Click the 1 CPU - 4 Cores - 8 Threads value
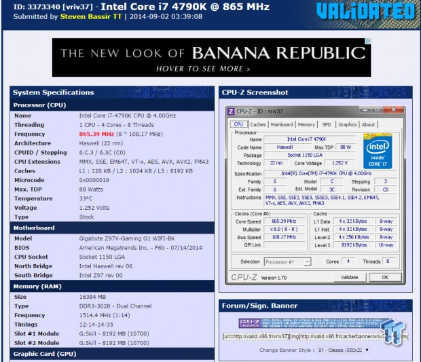The image size is (421, 362). [117, 125]
